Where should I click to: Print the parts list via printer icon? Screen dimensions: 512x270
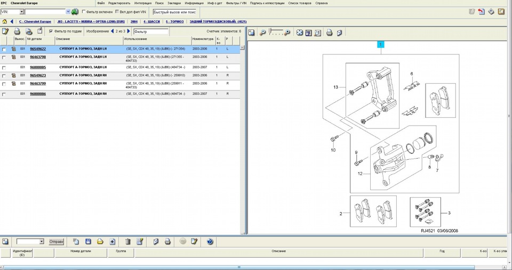(17, 31)
